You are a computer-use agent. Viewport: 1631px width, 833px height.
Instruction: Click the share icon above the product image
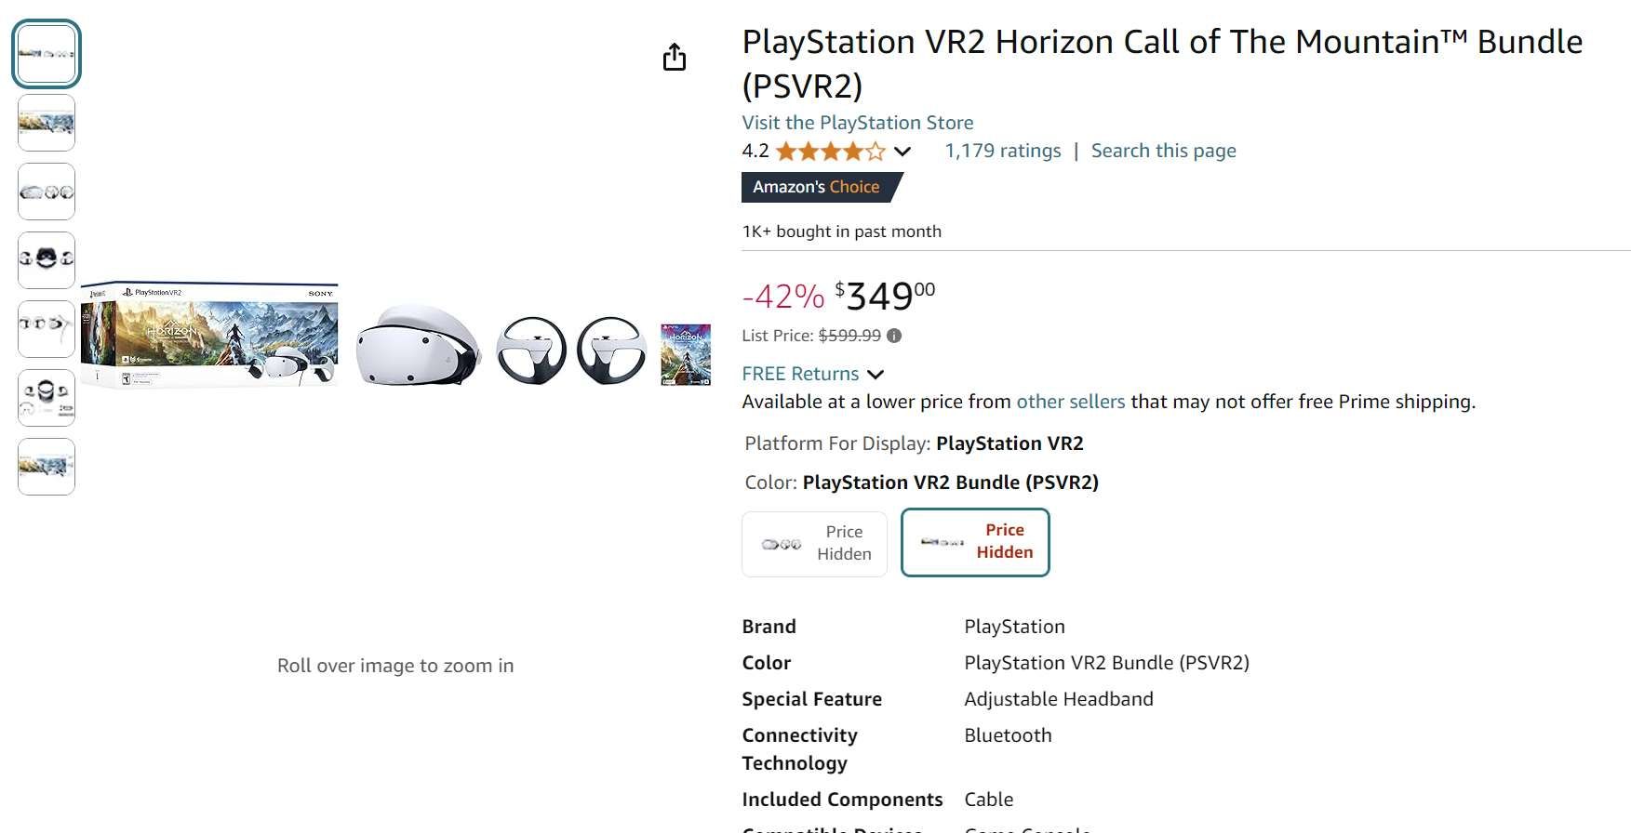tap(675, 58)
